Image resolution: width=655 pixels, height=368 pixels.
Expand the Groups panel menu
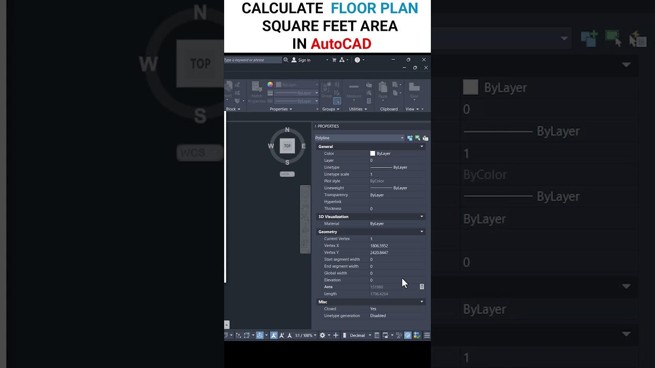click(x=331, y=109)
